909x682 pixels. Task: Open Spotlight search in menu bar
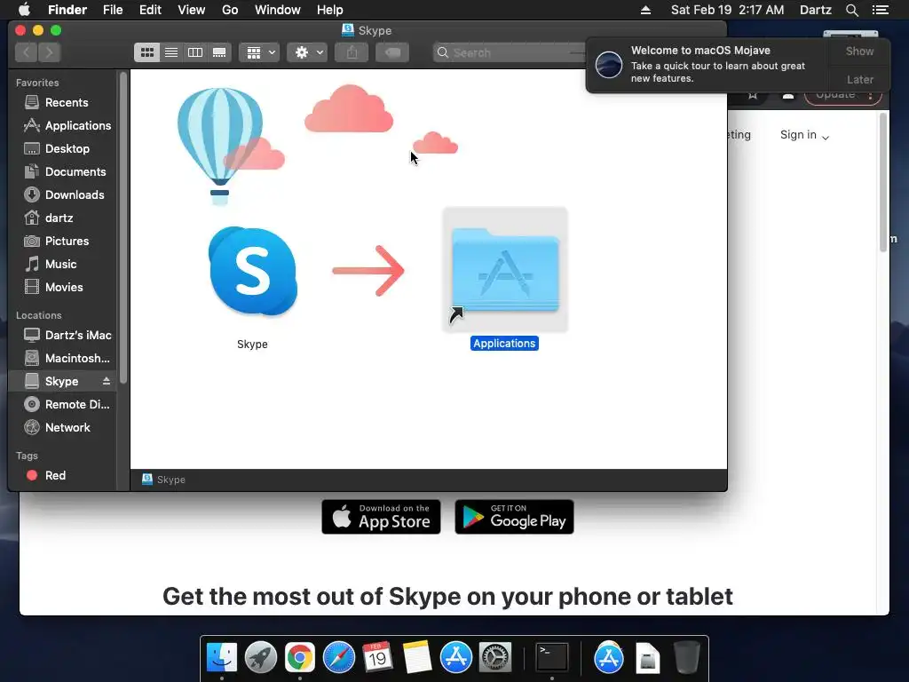(852, 10)
